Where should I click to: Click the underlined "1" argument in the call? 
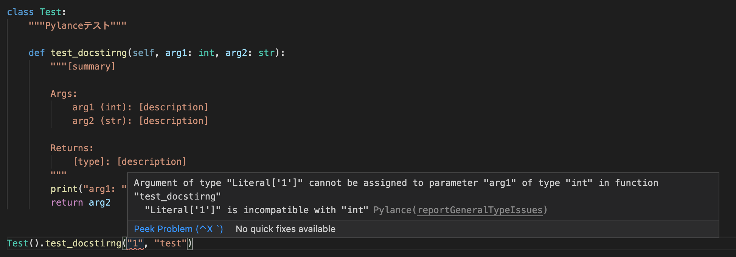click(x=135, y=243)
